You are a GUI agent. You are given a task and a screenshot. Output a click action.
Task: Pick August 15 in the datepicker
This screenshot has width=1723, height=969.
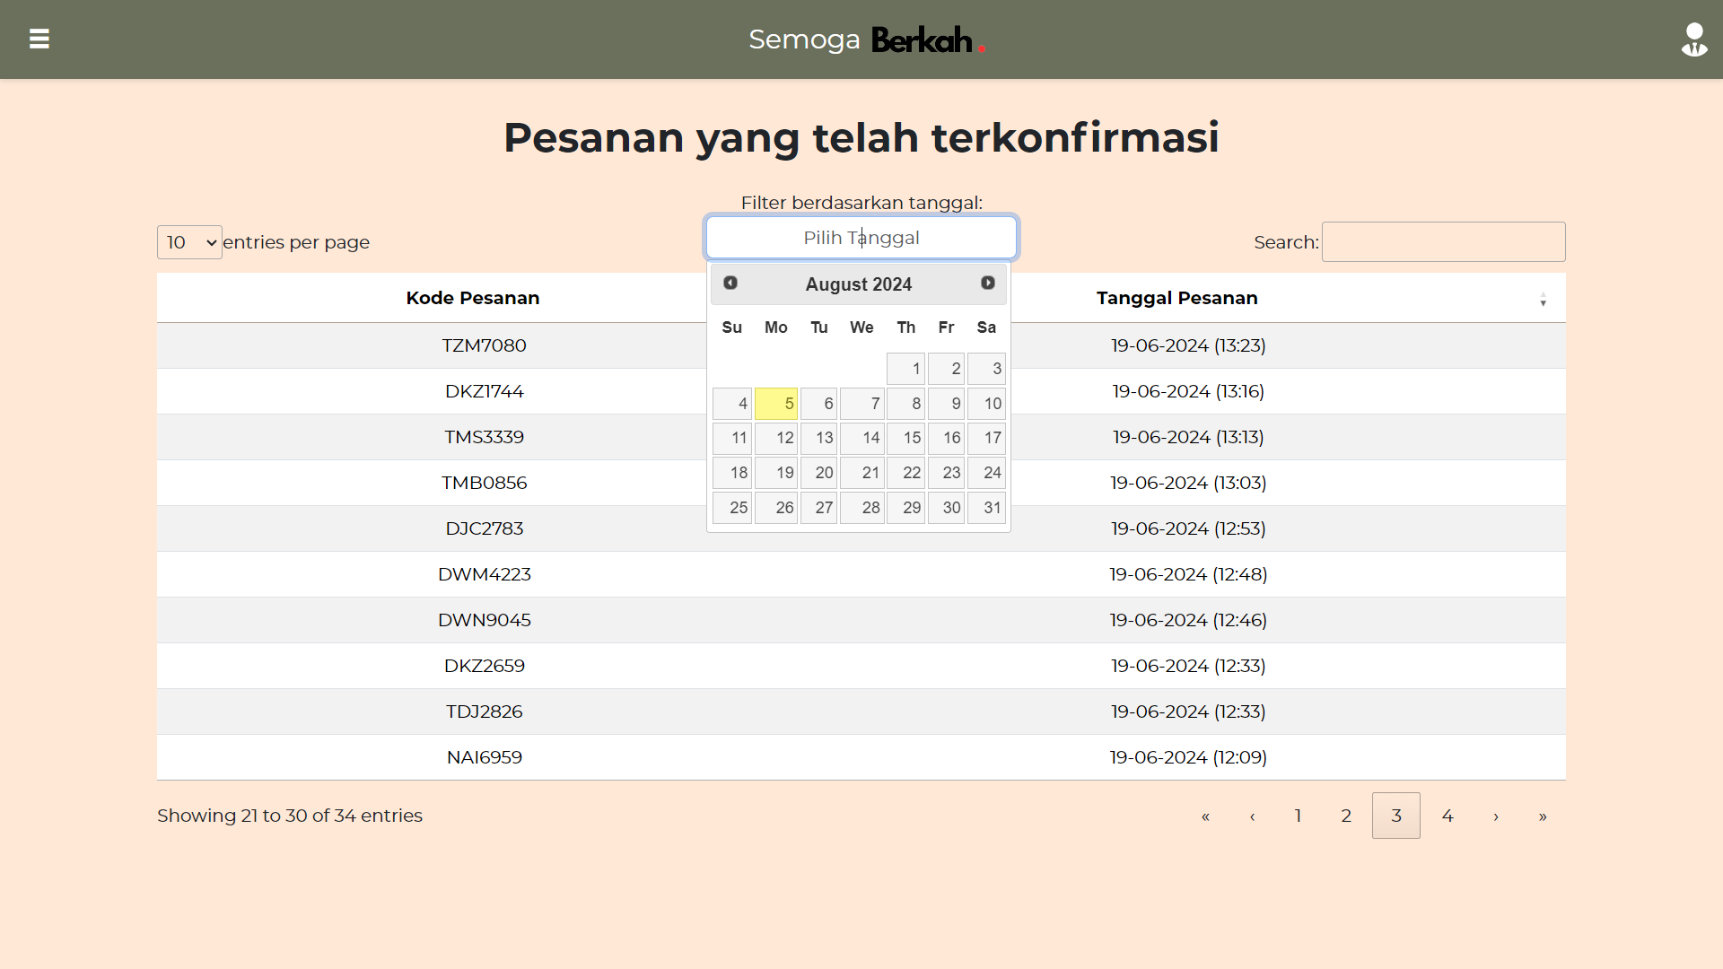[905, 438]
